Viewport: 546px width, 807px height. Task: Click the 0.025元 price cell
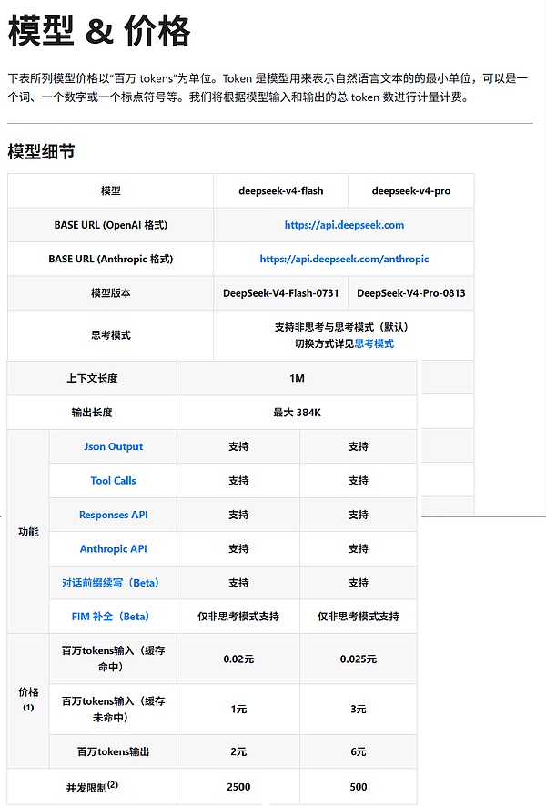[359, 659]
